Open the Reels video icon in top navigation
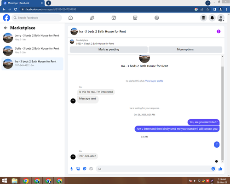The image size is (230, 184). tap(114, 18)
